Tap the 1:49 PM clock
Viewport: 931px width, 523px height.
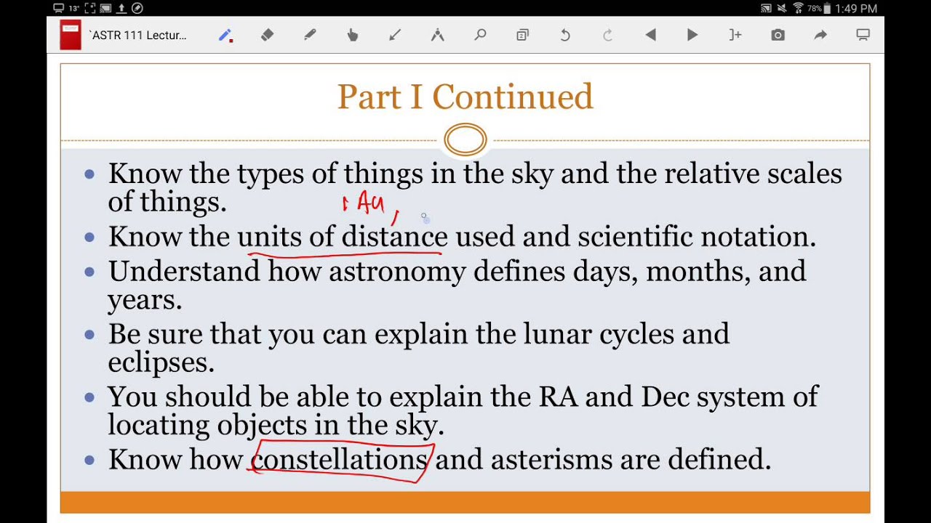coord(857,9)
